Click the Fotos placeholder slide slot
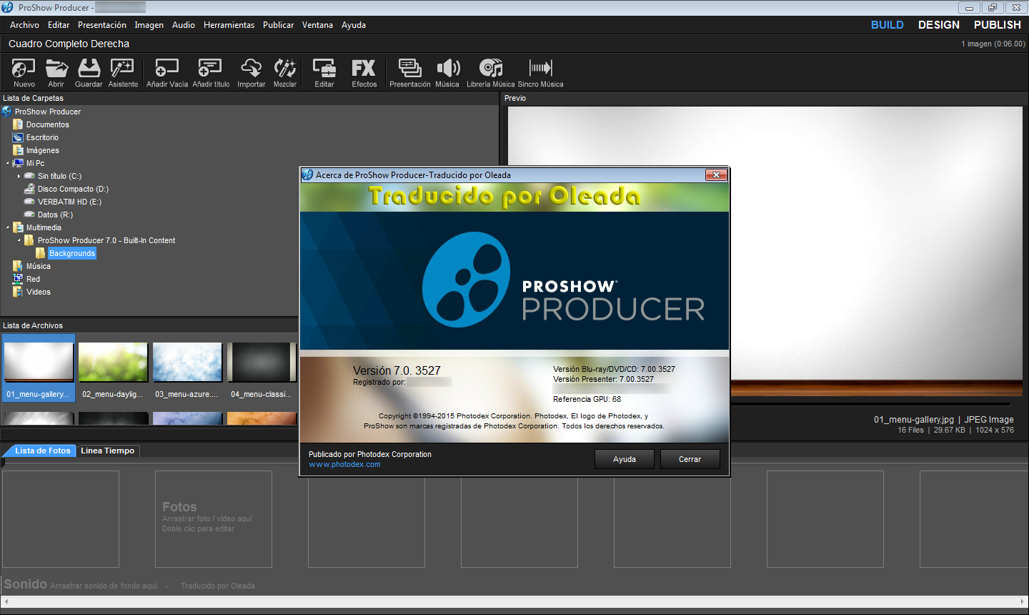Image resolution: width=1029 pixels, height=615 pixels. tap(214, 519)
